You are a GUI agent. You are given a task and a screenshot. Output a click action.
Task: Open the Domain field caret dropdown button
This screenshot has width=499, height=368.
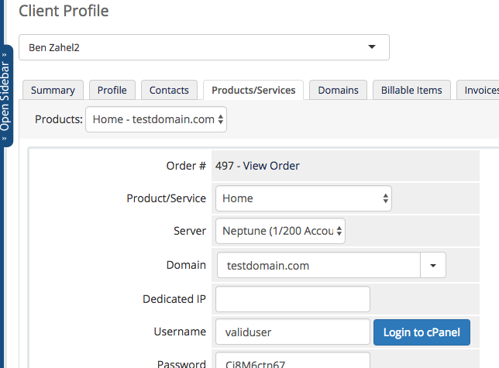pyautogui.click(x=433, y=265)
